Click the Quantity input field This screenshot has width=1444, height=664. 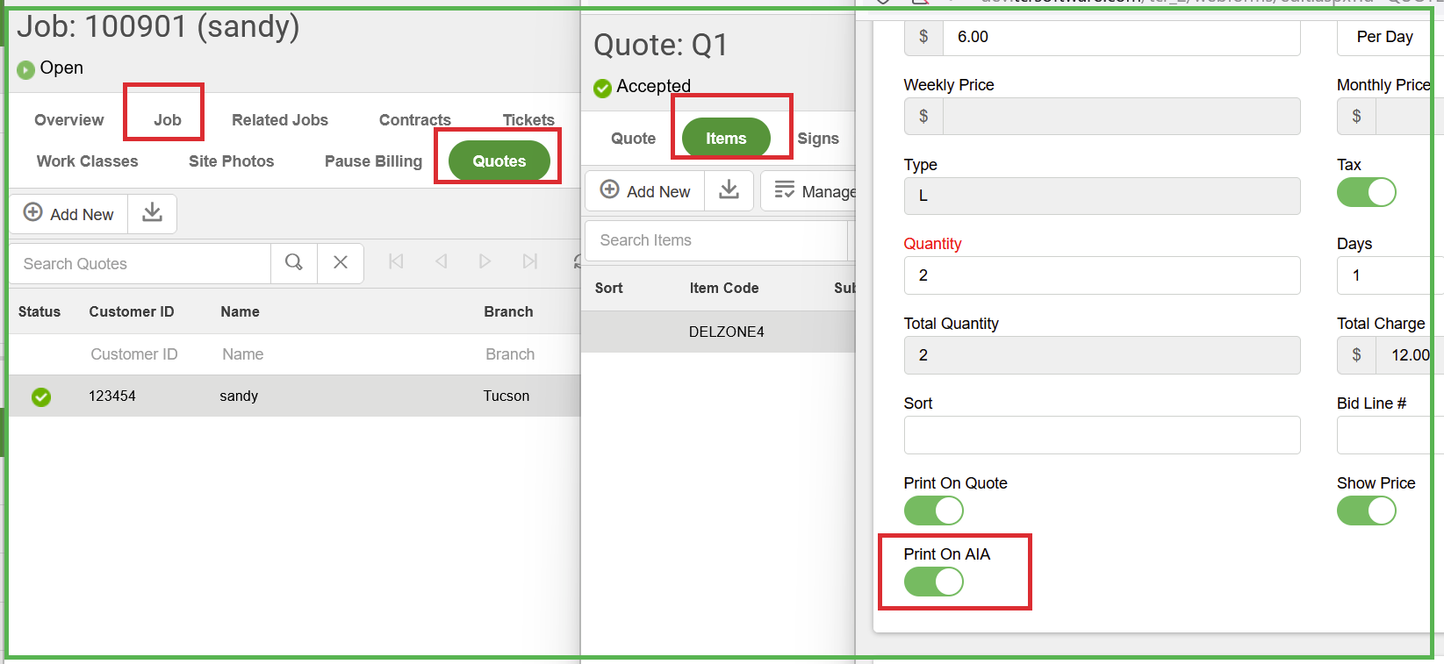1102,275
